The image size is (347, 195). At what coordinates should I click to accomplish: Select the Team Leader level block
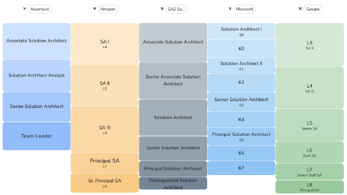(x=36, y=136)
